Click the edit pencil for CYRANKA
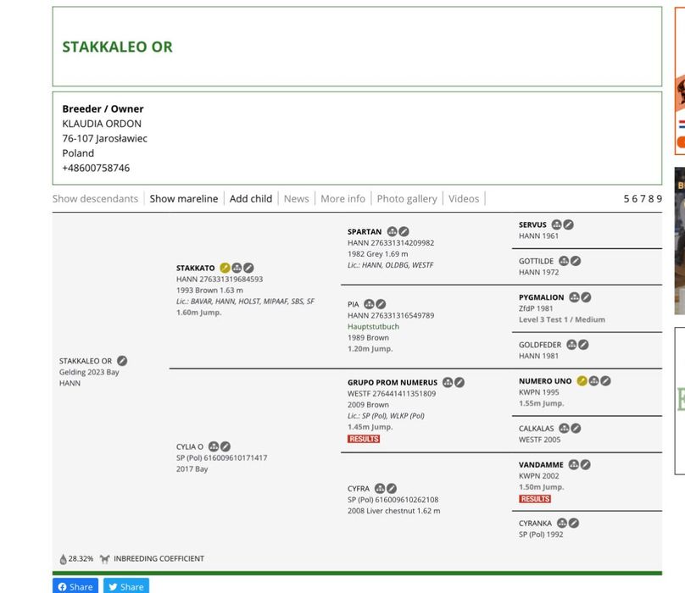This screenshot has height=593, width=685. click(574, 523)
